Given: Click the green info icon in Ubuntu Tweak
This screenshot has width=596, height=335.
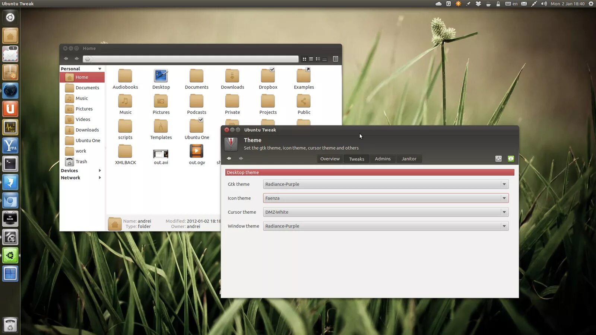Looking at the screenshot, I should pyautogui.click(x=511, y=159).
